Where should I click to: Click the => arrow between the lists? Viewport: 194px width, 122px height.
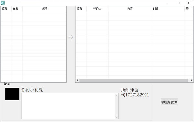point(71,37)
